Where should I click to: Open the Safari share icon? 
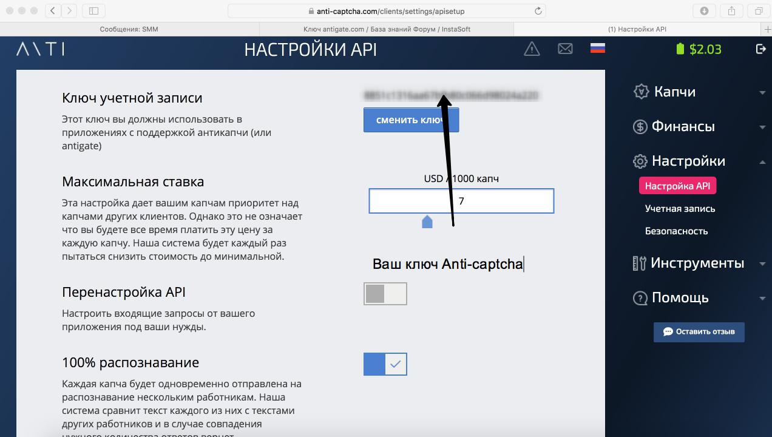coord(731,10)
